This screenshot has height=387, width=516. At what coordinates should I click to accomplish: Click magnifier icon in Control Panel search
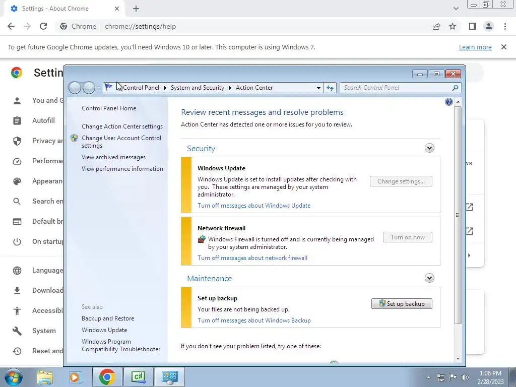point(455,88)
